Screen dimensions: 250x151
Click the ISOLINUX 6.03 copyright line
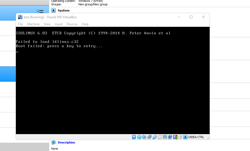[x=93, y=33]
